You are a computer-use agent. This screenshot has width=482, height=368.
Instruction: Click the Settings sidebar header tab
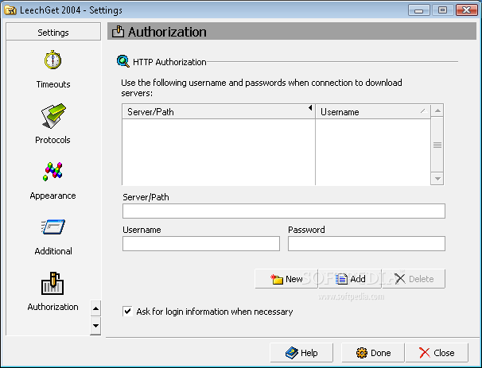[x=53, y=32]
